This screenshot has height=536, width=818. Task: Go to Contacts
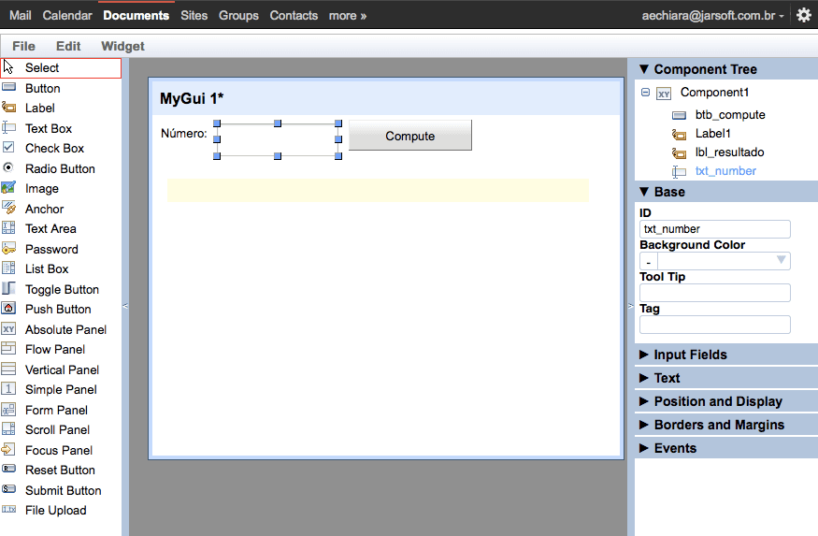click(x=294, y=16)
